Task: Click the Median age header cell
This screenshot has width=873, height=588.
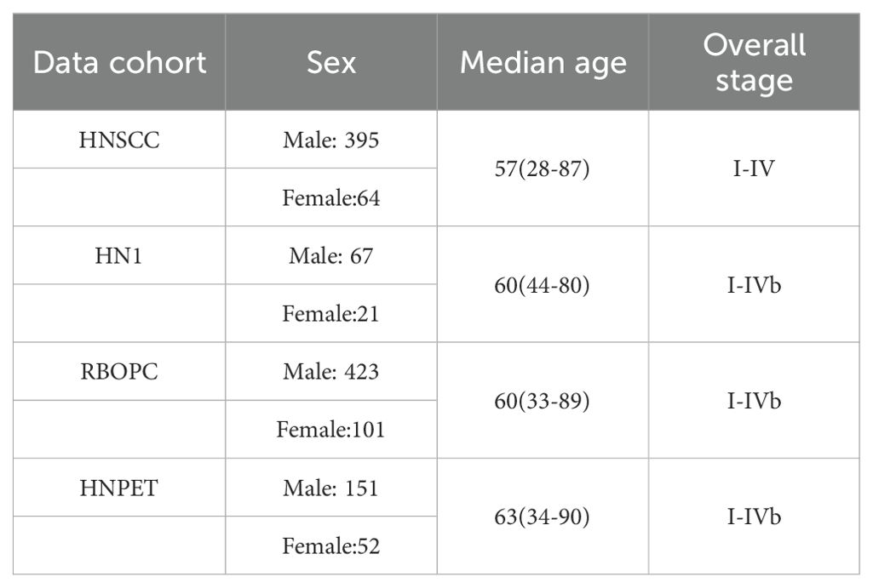Action: pos(543,63)
